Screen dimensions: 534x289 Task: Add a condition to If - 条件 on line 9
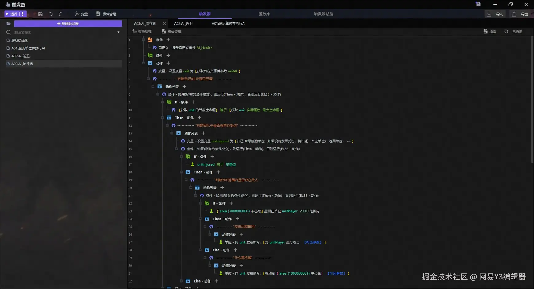(x=193, y=102)
